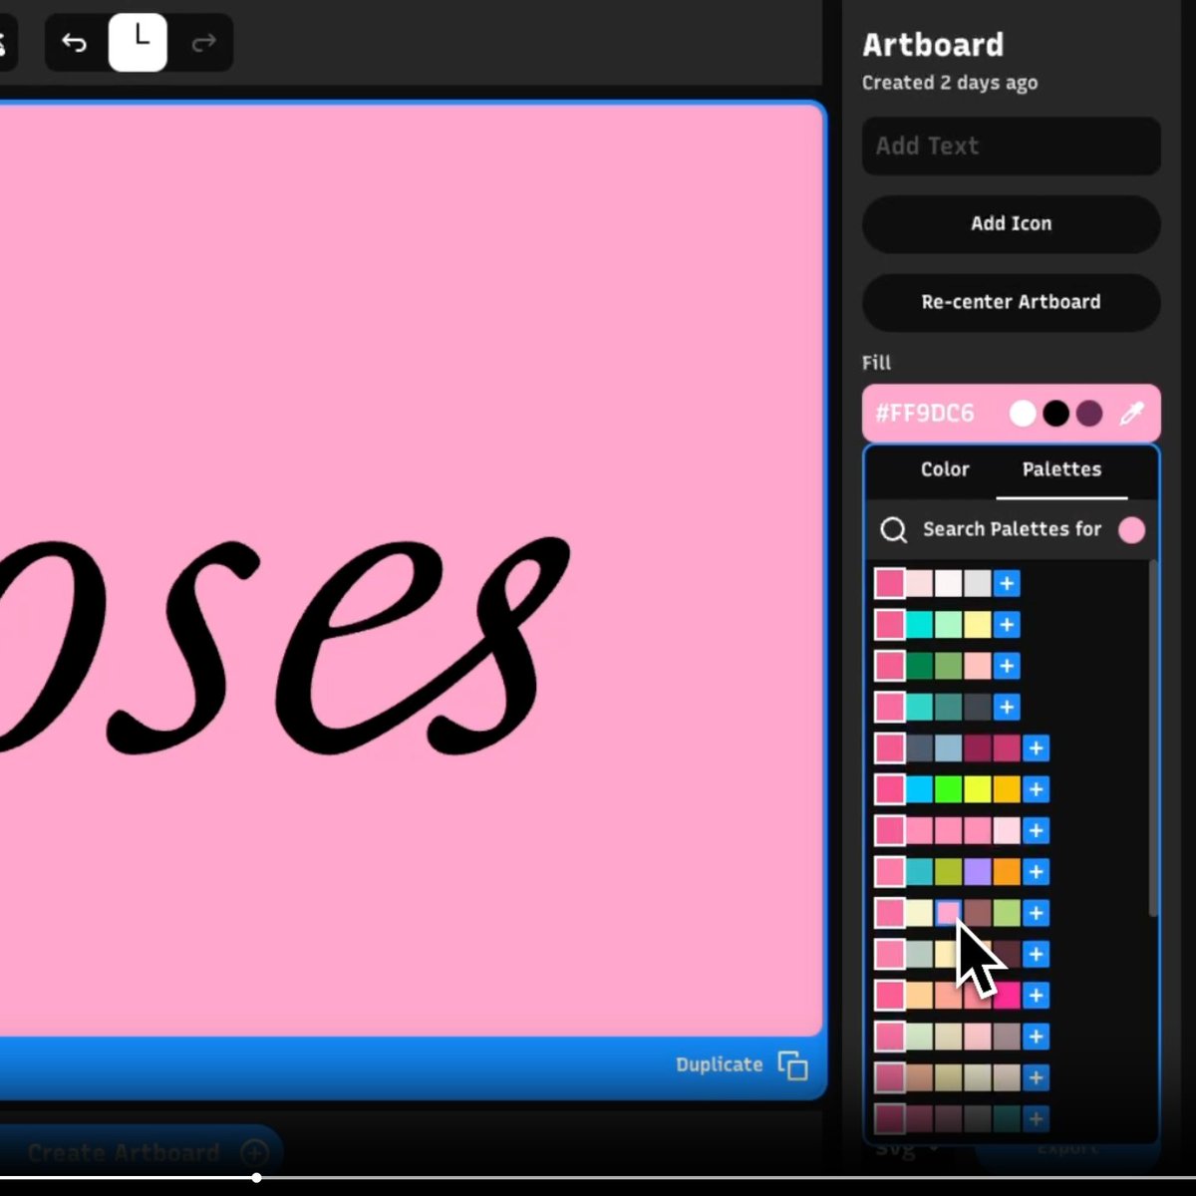Image resolution: width=1196 pixels, height=1196 pixels.
Task: Click into the Add Text field
Action: [x=1011, y=146]
